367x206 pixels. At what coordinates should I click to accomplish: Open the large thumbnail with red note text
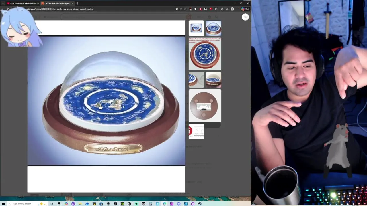point(205,54)
